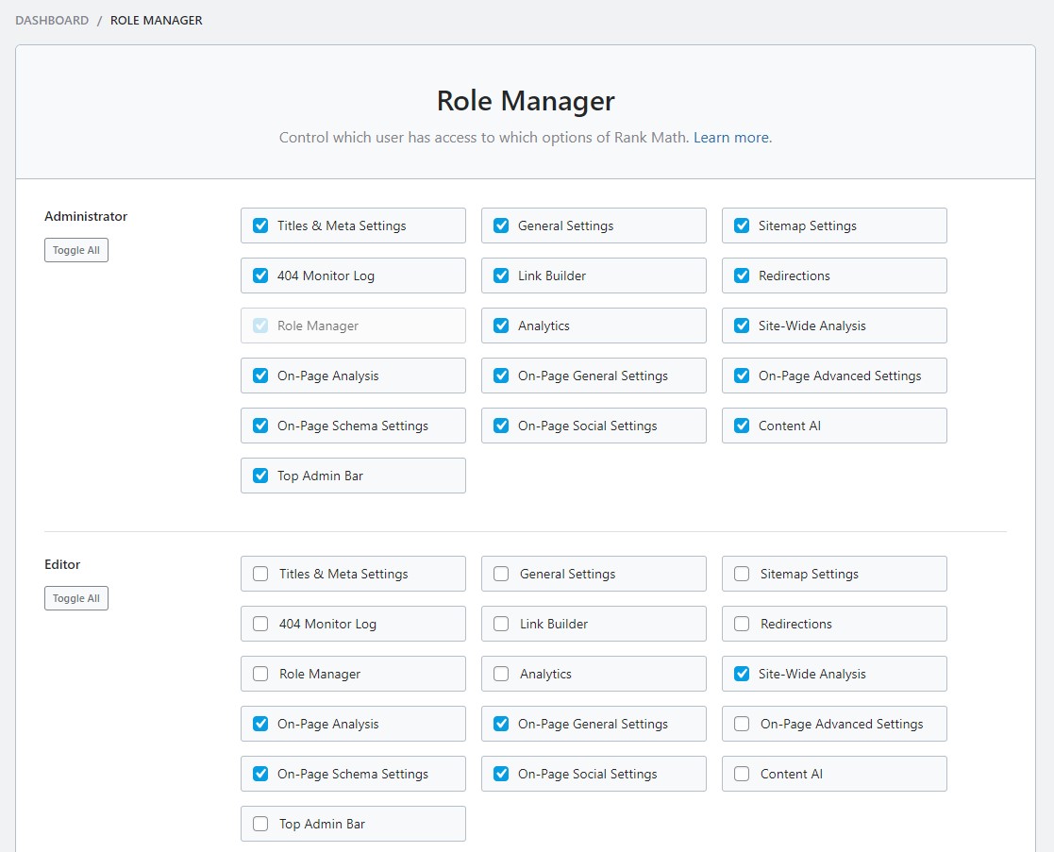Click the Editor role label
1054x852 pixels.
pyautogui.click(x=62, y=564)
